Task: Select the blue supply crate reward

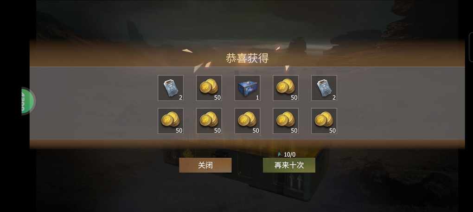Action: 247,88
